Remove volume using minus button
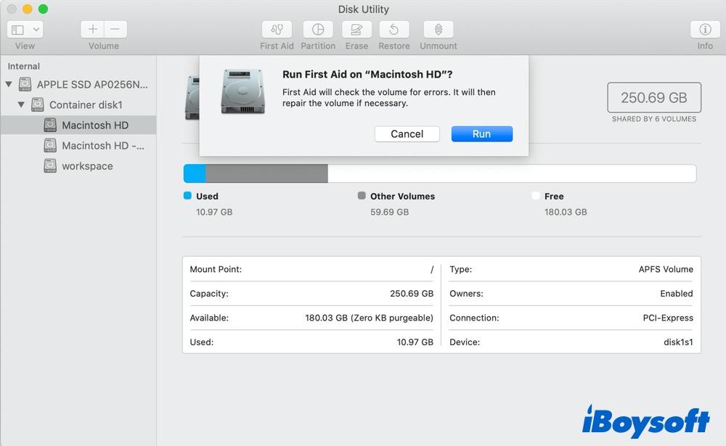Screen dimensions: 726x446 click(115, 30)
